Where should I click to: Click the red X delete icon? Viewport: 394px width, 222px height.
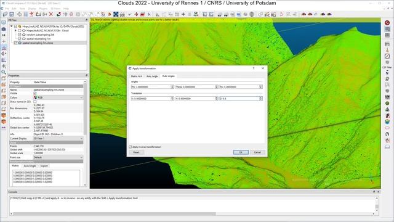click(x=51, y=14)
